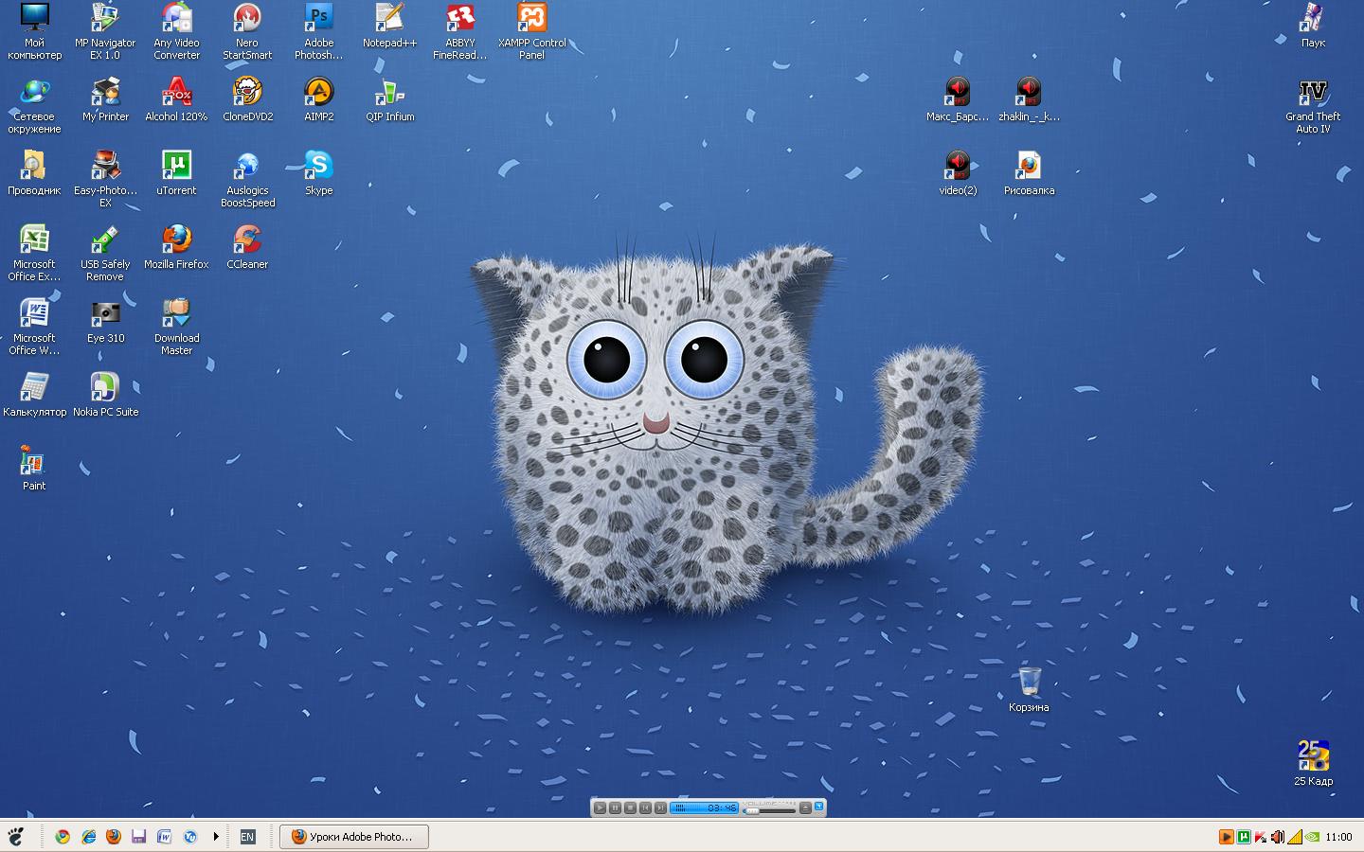Stop playback in the mini player
Image resolution: width=1364 pixels, height=852 pixels.
(630, 808)
